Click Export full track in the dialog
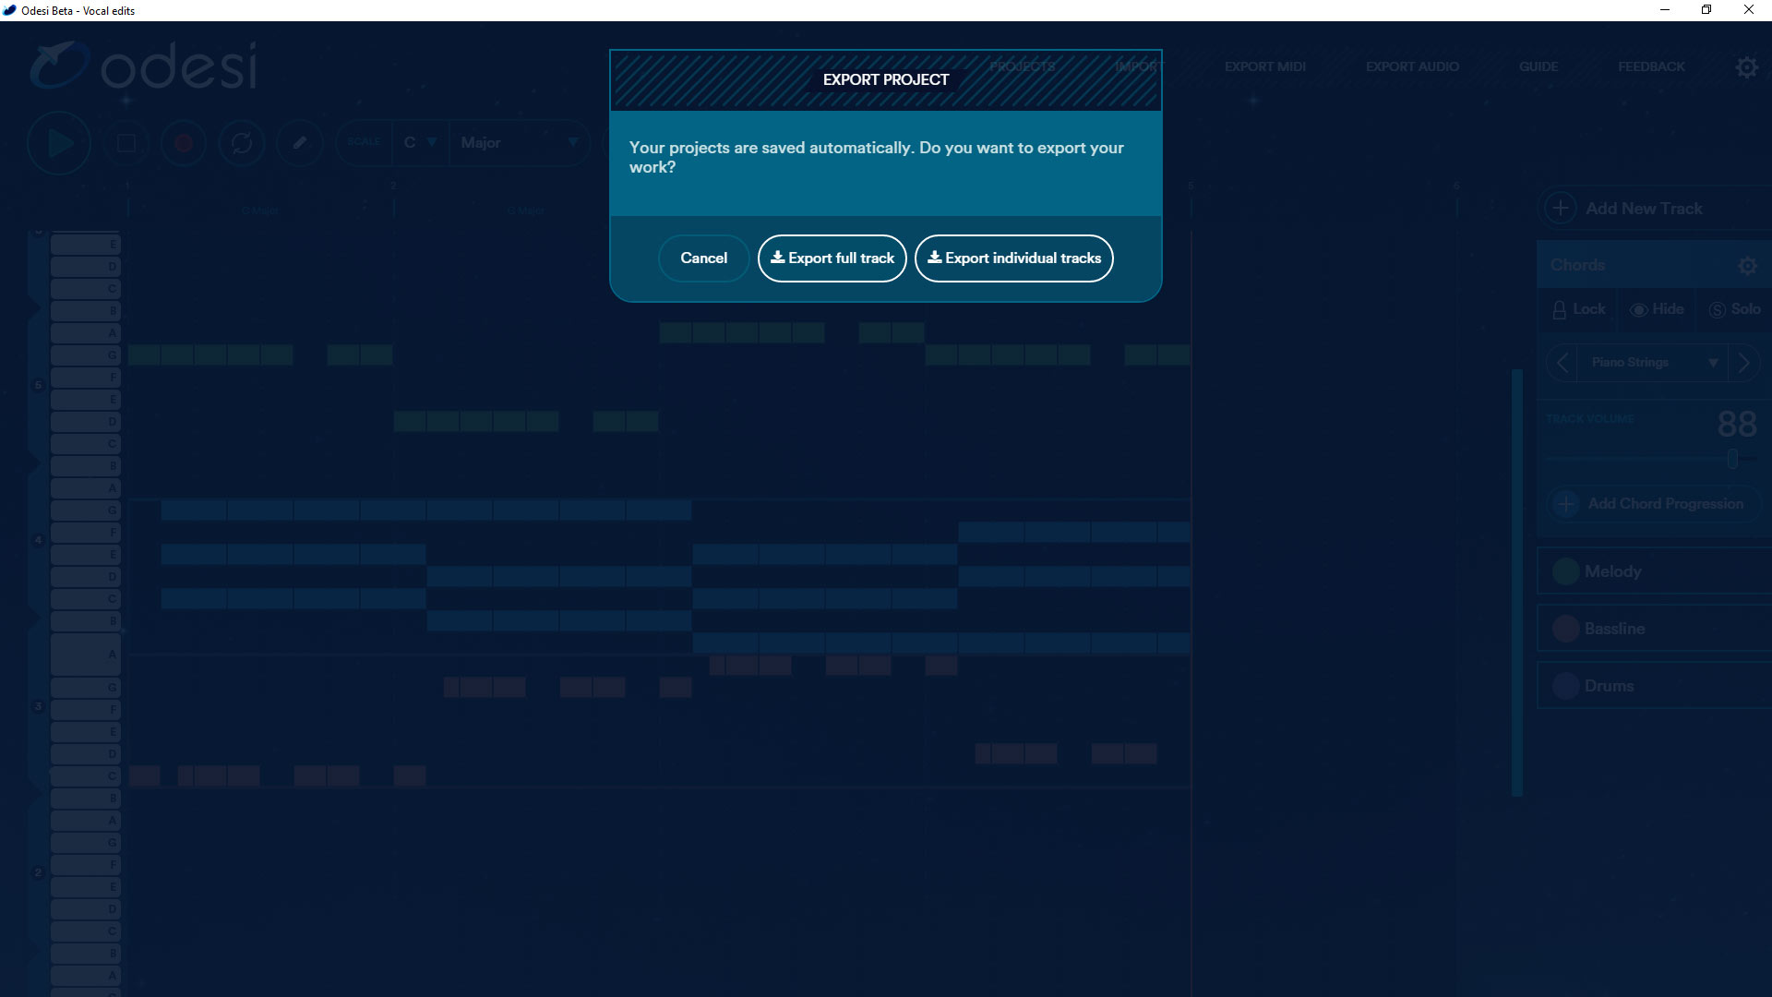Screen dimensions: 1772x997 (x=832, y=258)
